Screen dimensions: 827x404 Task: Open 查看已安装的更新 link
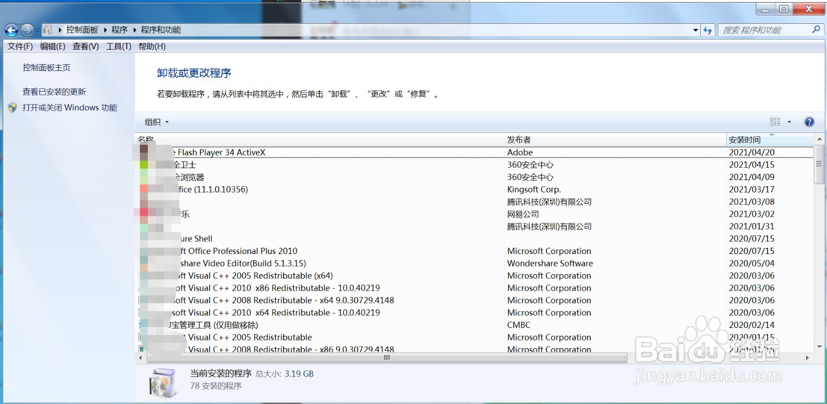pyautogui.click(x=54, y=92)
